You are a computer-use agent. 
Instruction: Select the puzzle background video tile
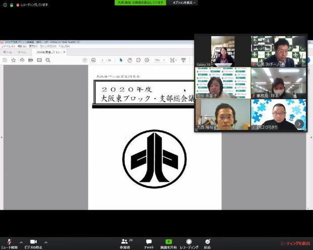point(279,114)
